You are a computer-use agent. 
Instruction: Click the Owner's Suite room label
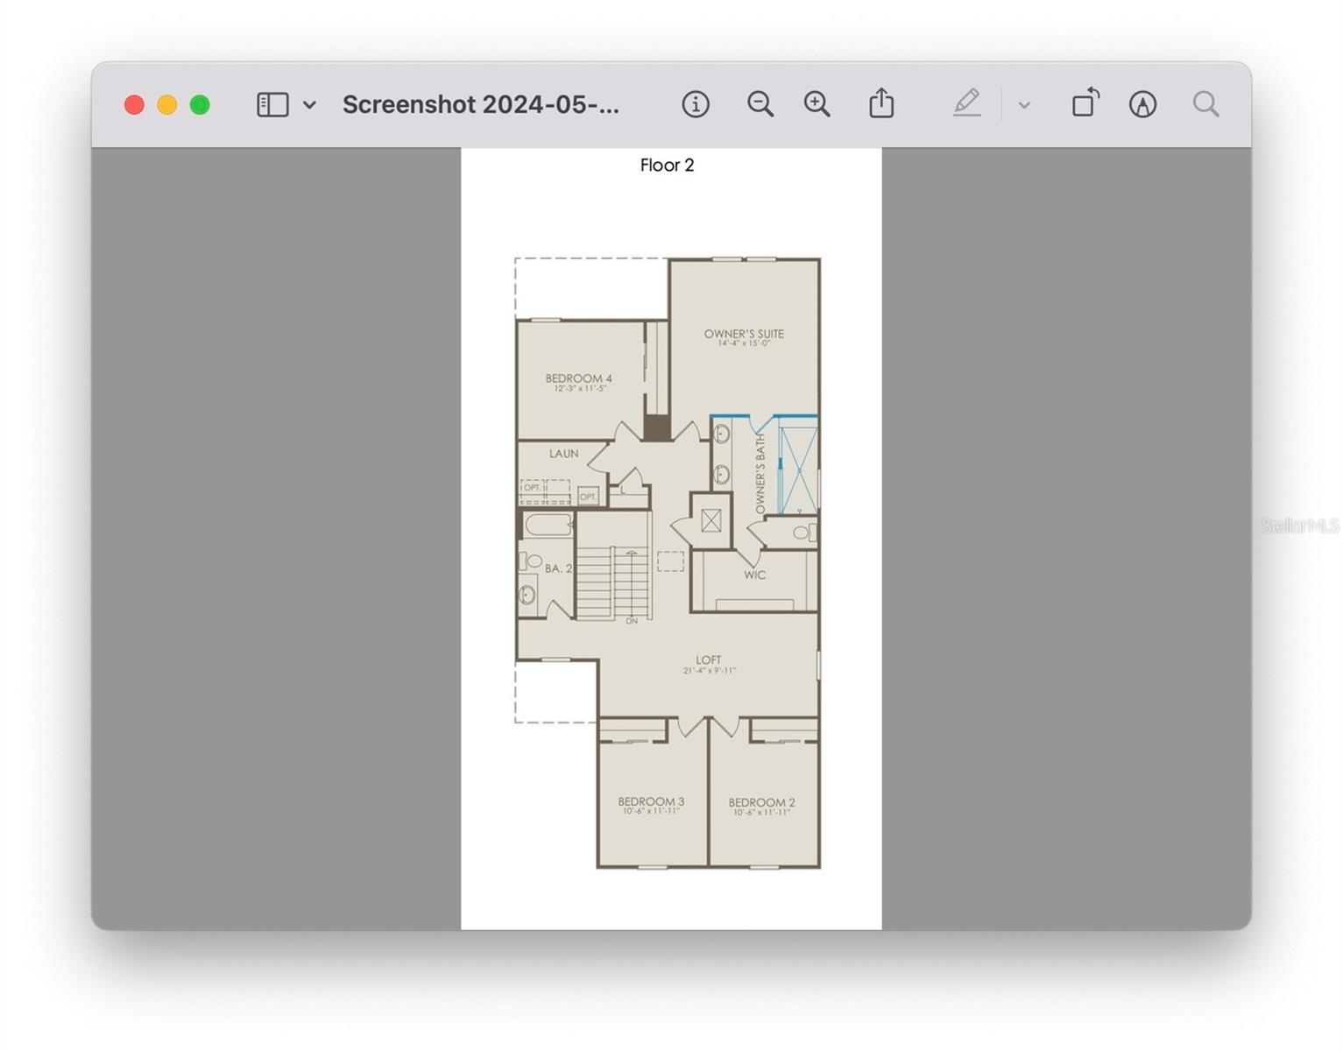744,335
